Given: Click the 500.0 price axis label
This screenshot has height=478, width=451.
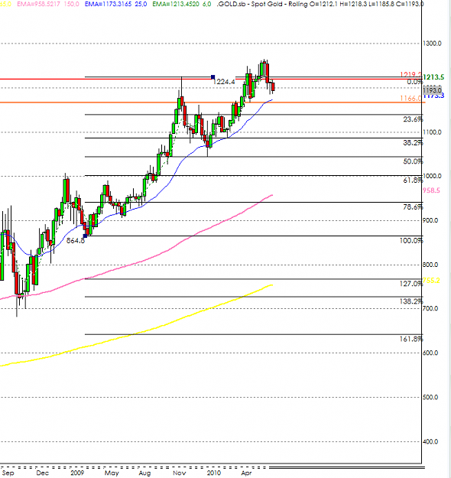Looking at the screenshot, I should pyautogui.click(x=430, y=397).
